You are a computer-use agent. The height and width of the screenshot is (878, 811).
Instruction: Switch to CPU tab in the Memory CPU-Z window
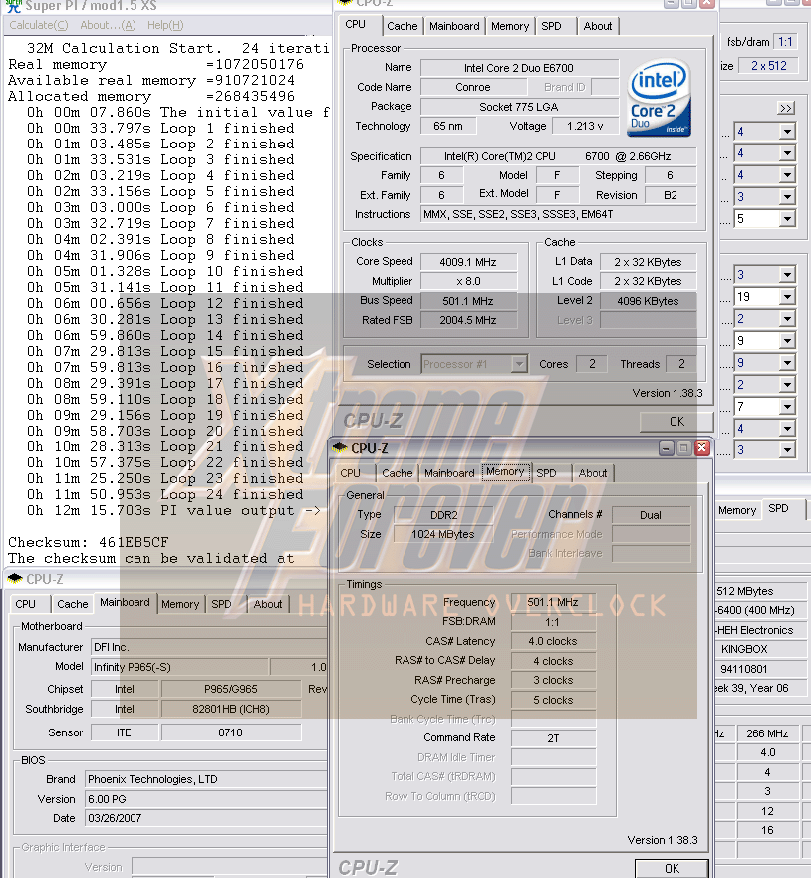click(x=351, y=473)
